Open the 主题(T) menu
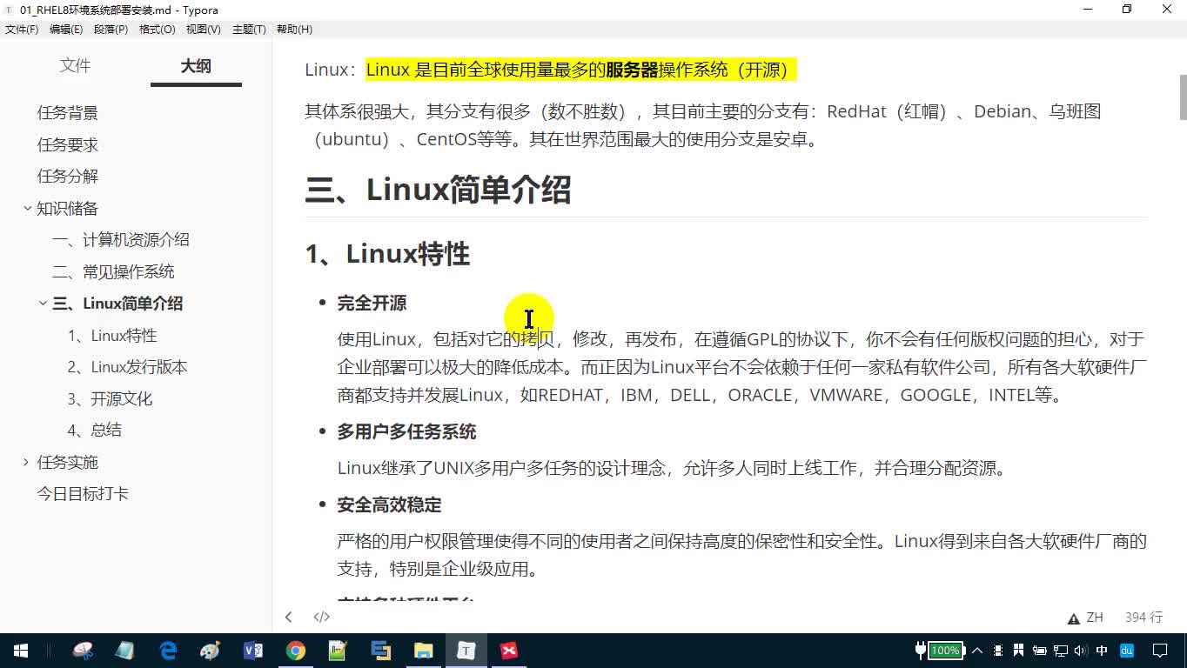The width and height of the screenshot is (1187, 668). (x=249, y=29)
